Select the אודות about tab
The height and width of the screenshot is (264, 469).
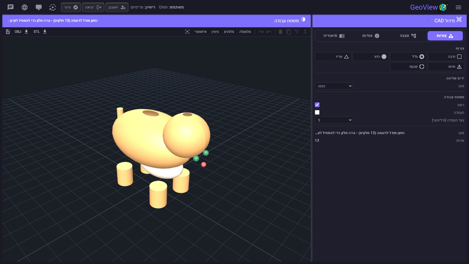[371, 36]
